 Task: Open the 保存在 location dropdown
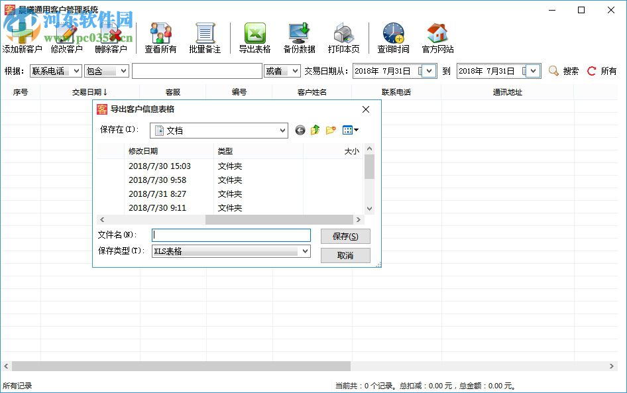[283, 130]
